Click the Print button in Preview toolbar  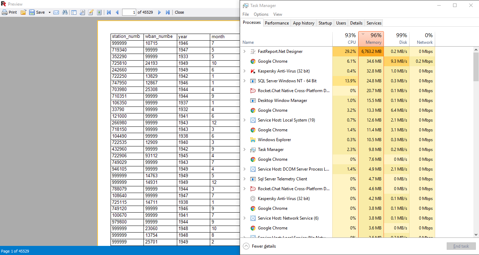[9, 12]
